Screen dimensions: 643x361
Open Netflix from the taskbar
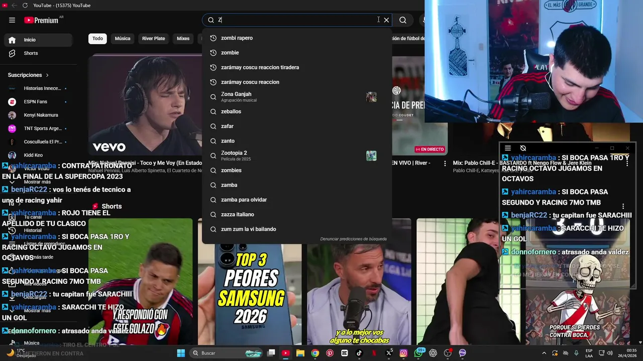click(x=374, y=353)
